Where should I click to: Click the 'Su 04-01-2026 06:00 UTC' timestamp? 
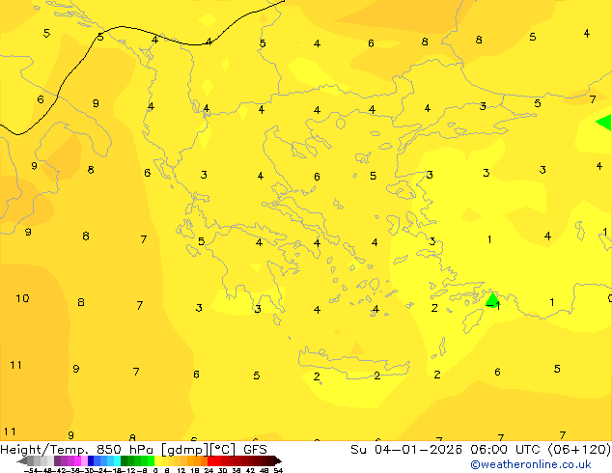pos(445,450)
